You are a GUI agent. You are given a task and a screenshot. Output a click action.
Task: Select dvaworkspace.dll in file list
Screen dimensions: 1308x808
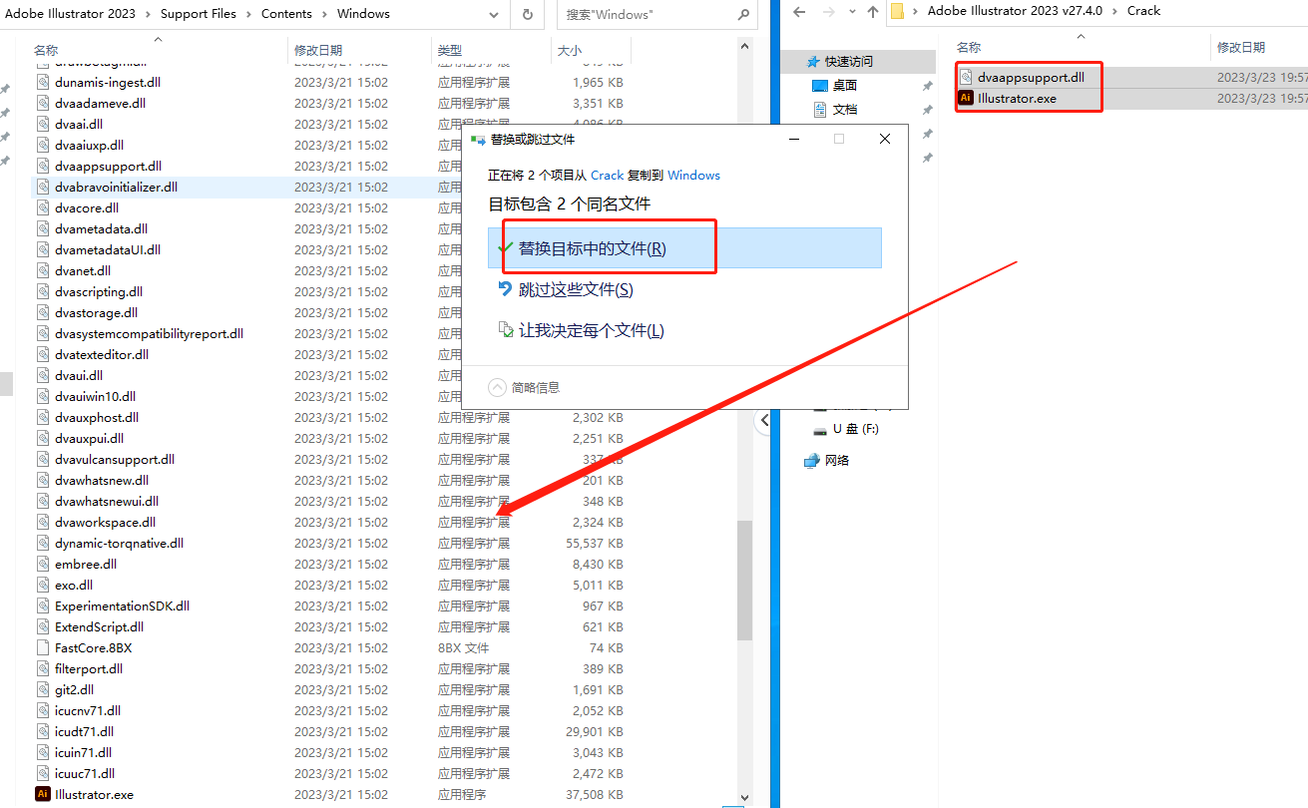click(105, 522)
